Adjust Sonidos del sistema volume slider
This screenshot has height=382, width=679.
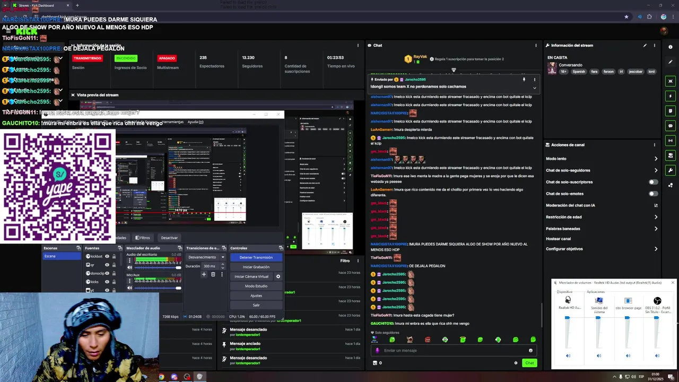pos(598,333)
